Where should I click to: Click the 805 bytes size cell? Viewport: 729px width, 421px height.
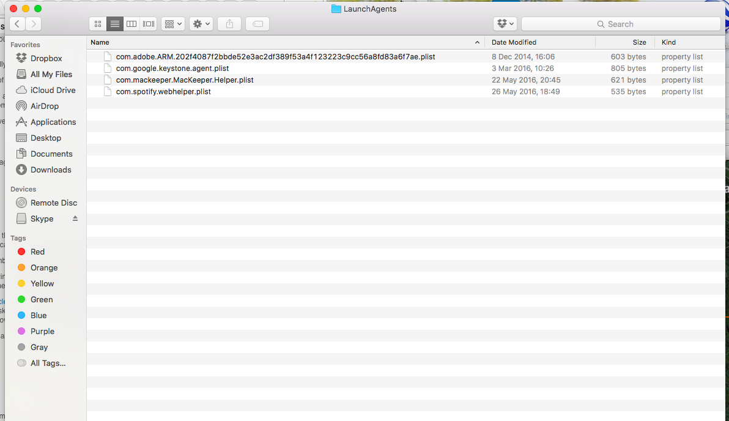click(628, 69)
